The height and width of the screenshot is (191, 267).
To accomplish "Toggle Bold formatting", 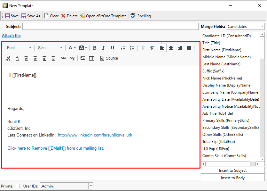I will click(95, 48).
